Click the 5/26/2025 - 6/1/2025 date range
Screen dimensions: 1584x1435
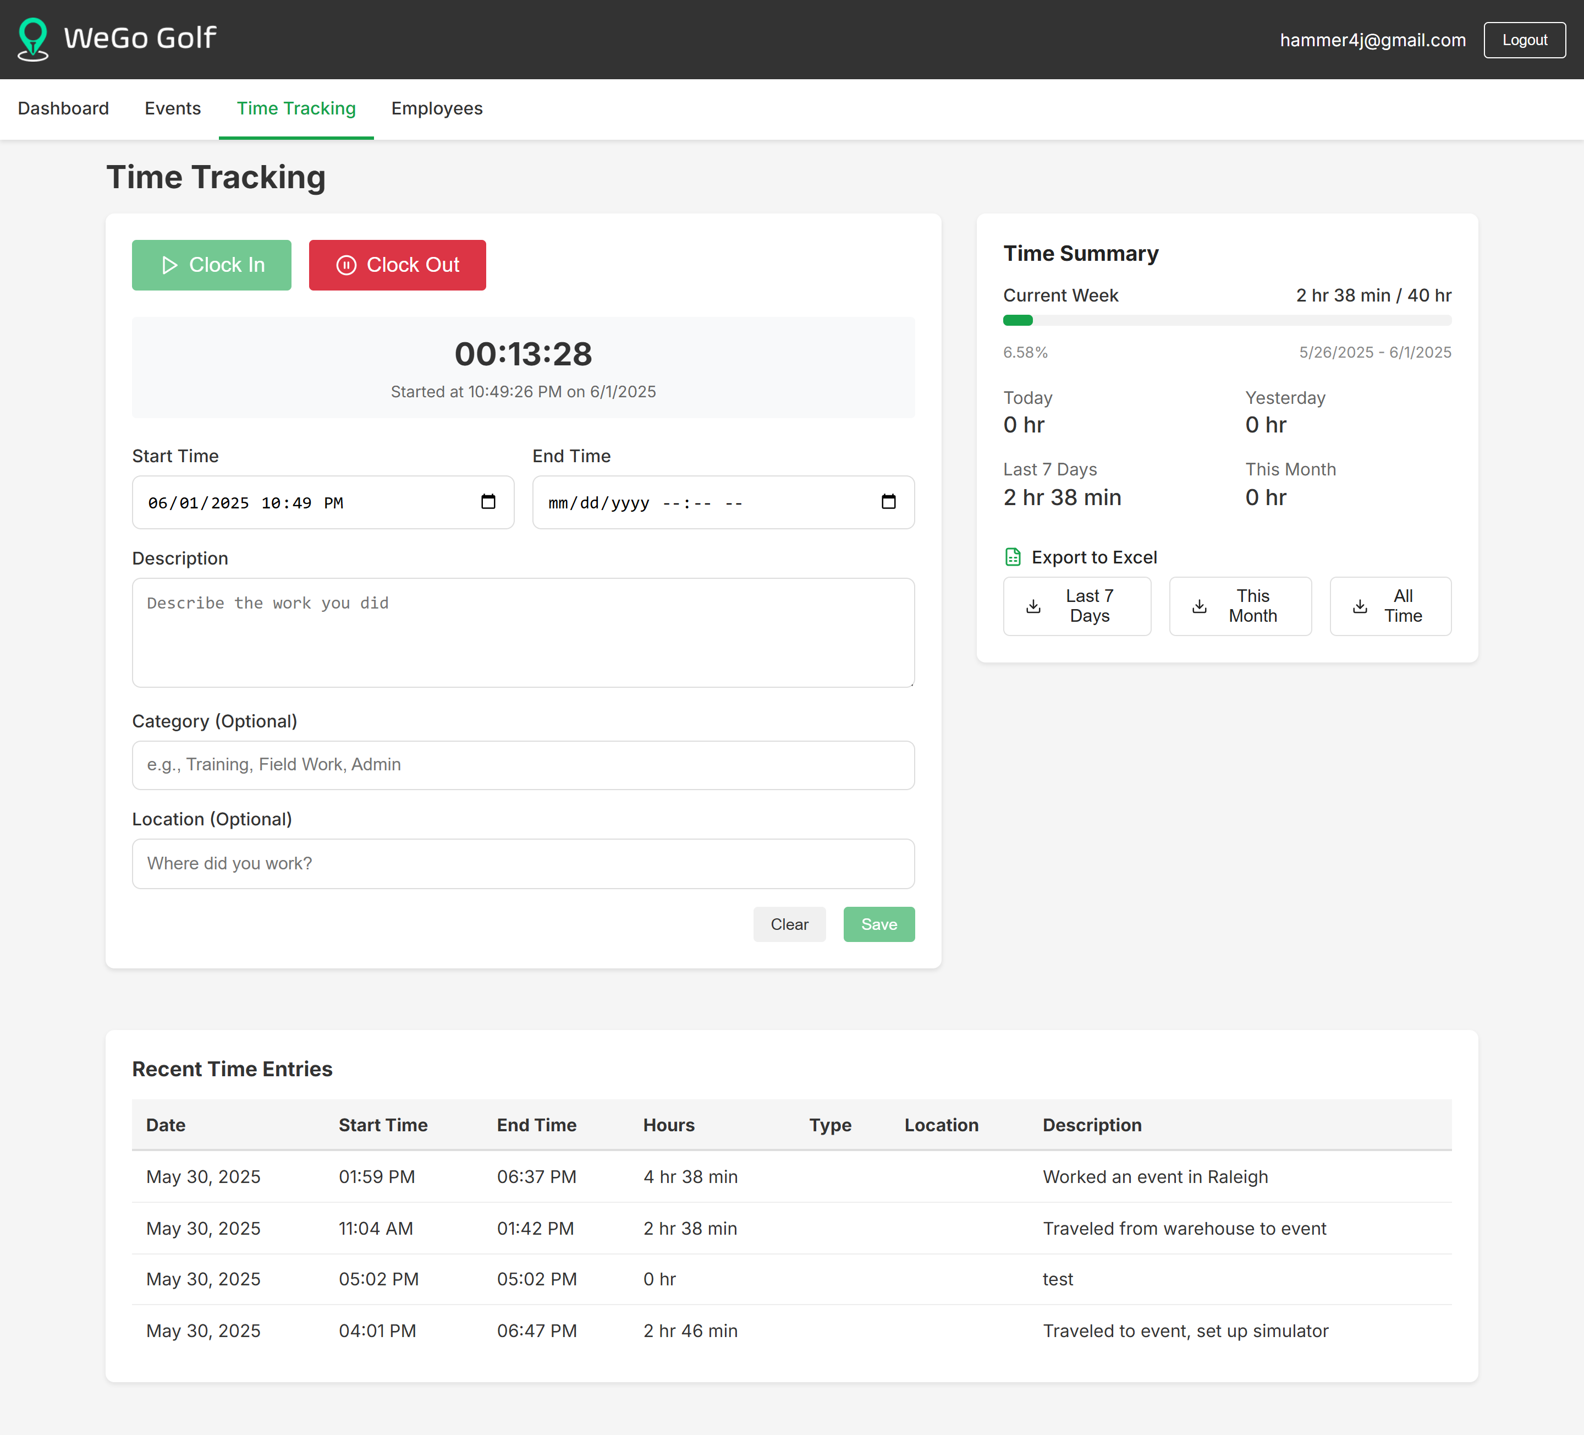[x=1375, y=352]
